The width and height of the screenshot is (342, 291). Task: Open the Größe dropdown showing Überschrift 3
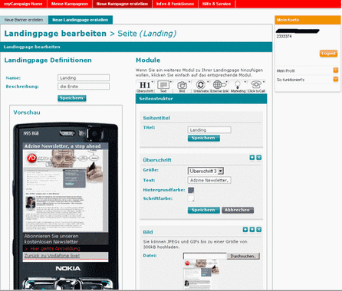206,171
